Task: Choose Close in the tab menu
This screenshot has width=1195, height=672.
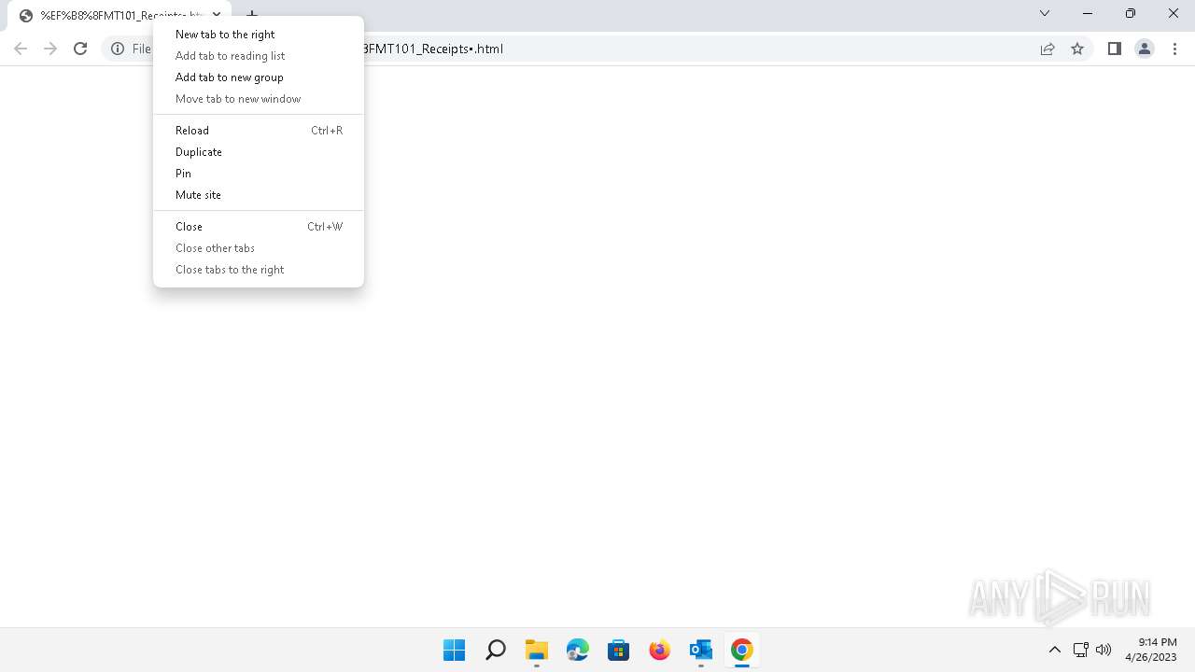Action: 259,227
